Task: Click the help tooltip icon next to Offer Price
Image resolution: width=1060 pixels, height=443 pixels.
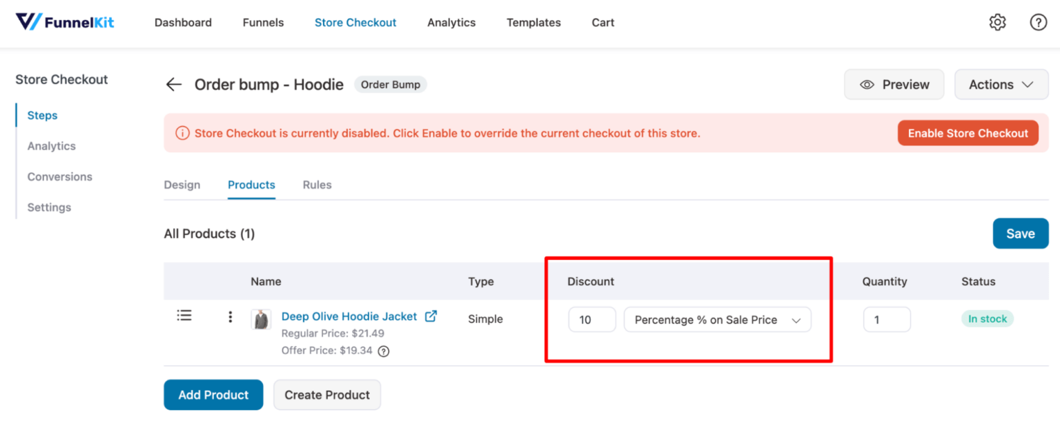Action: (384, 351)
